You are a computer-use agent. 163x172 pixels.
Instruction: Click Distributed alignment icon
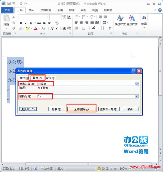pyautogui.click(x=97, y=22)
